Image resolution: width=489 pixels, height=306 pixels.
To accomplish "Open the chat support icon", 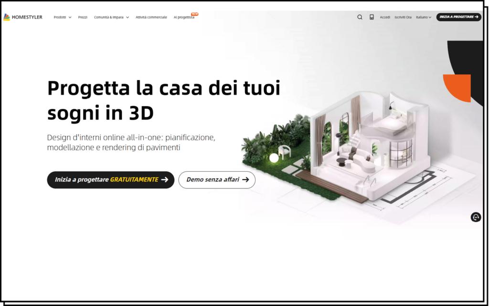I will coord(476,217).
